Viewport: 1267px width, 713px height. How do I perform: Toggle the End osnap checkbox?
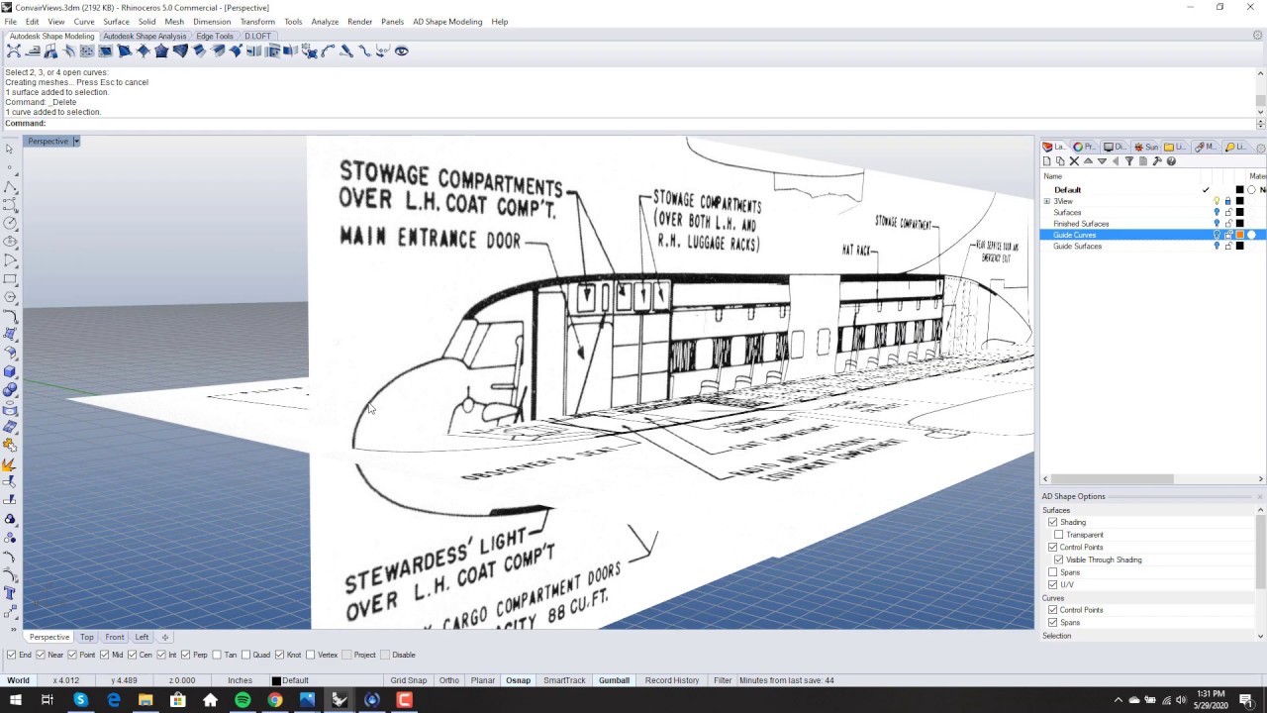tap(11, 655)
